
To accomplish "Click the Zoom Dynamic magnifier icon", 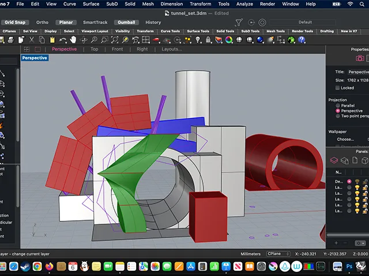I will (x=94, y=40).
